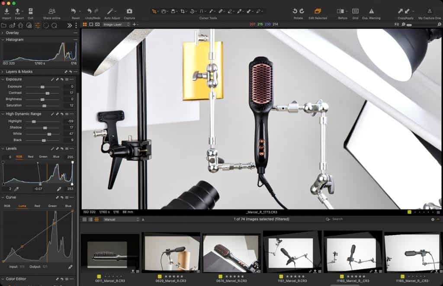Click the Reset arrow icon
The height and width of the screenshot is (286, 443).
point(74,11)
